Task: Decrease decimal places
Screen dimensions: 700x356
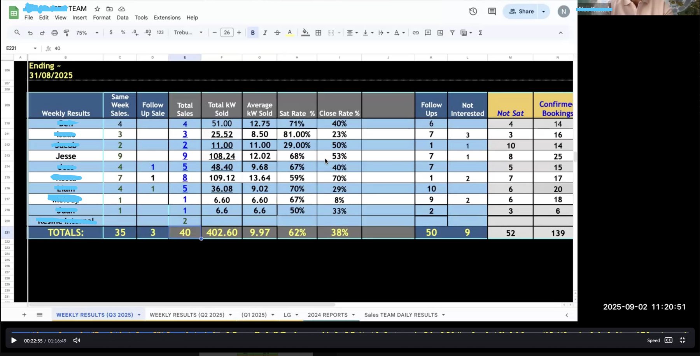Action: coord(135,33)
